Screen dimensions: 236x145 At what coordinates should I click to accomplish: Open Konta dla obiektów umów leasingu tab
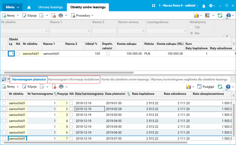point(125,80)
